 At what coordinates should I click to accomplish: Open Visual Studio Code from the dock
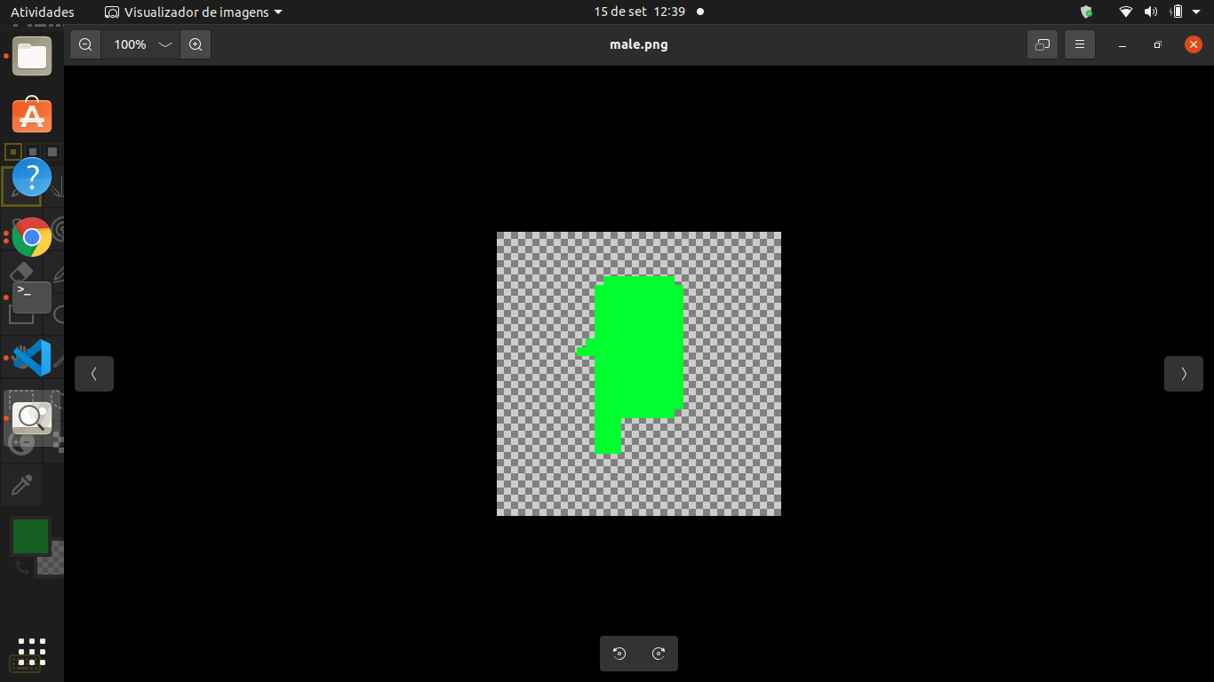pos(32,358)
